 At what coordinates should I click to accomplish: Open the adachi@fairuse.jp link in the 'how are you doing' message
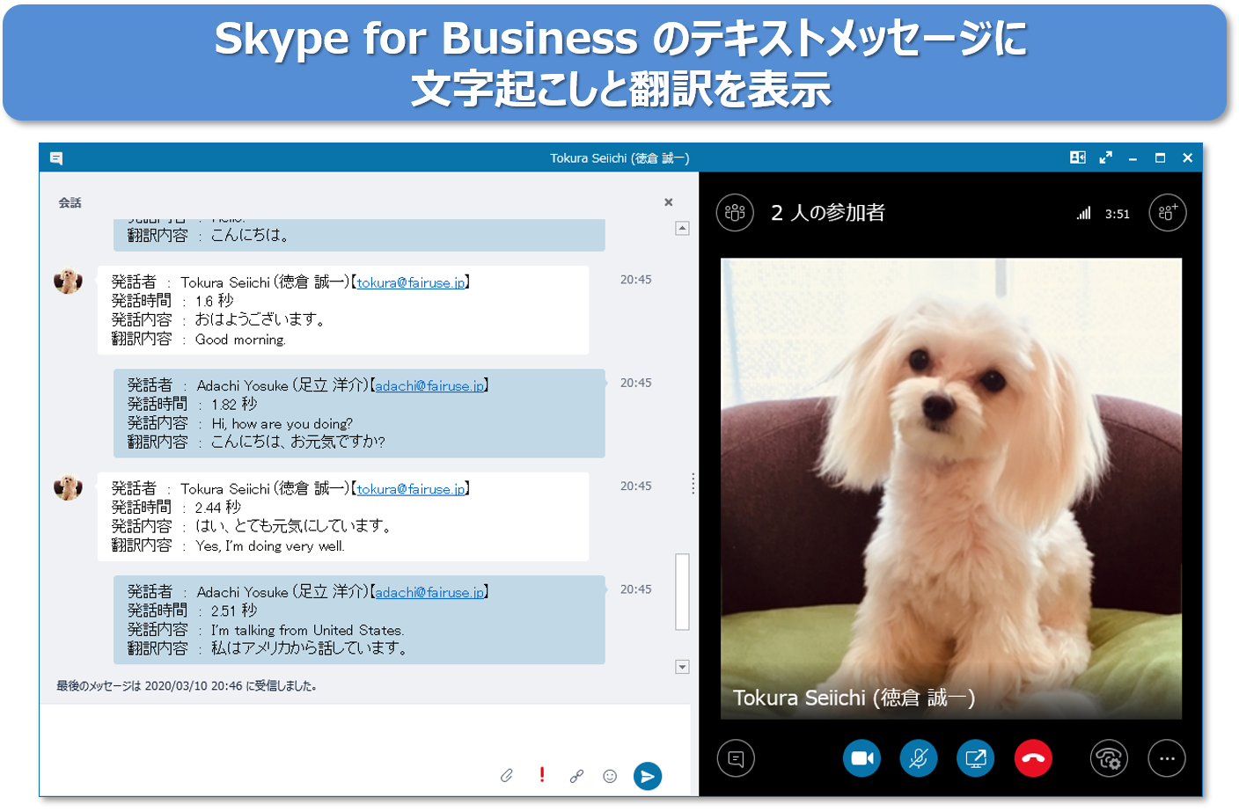coord(429,385)
